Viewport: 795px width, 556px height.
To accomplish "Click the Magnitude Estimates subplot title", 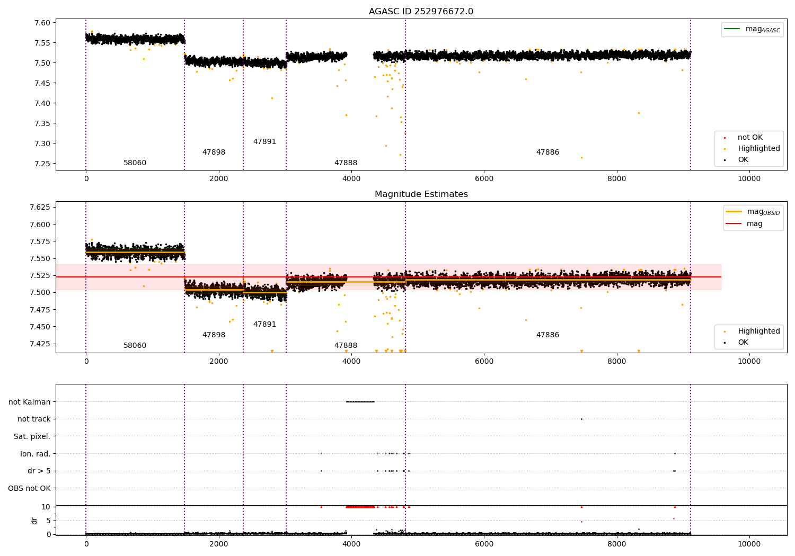I will coord(421,194).
